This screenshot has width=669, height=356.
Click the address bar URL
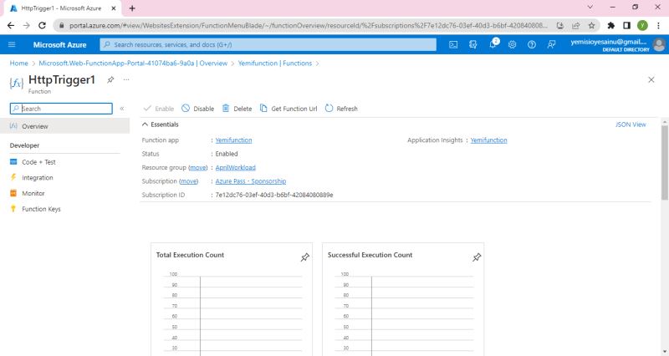308,26
